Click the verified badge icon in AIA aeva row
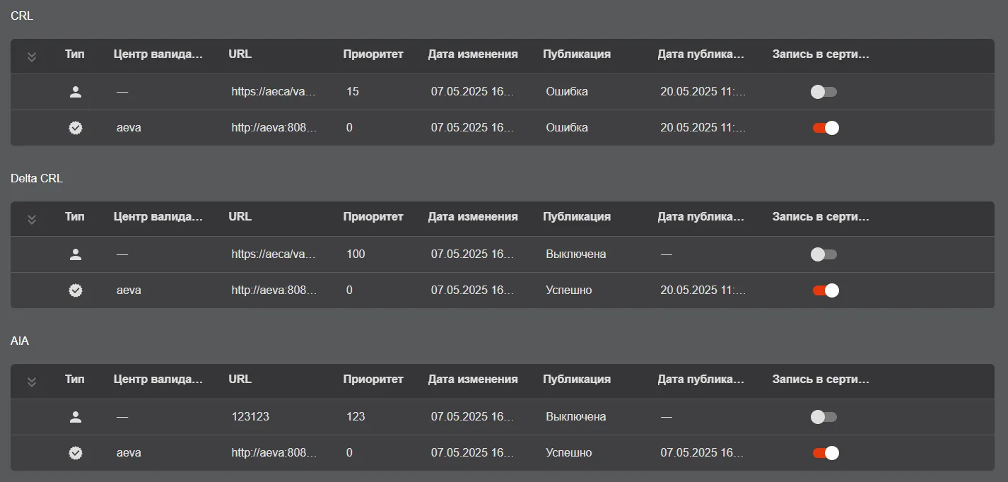 click(76, 453)
